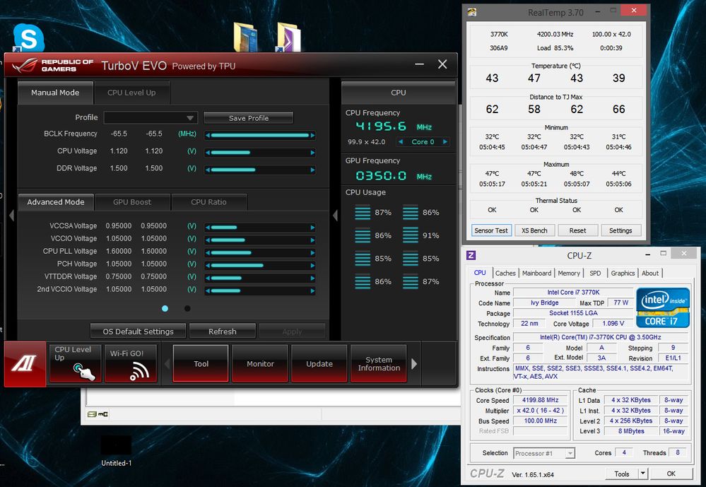Screen dimensions: 706x487
Task: Collapse TurboV left panel arrow
Action: point(12,216)
